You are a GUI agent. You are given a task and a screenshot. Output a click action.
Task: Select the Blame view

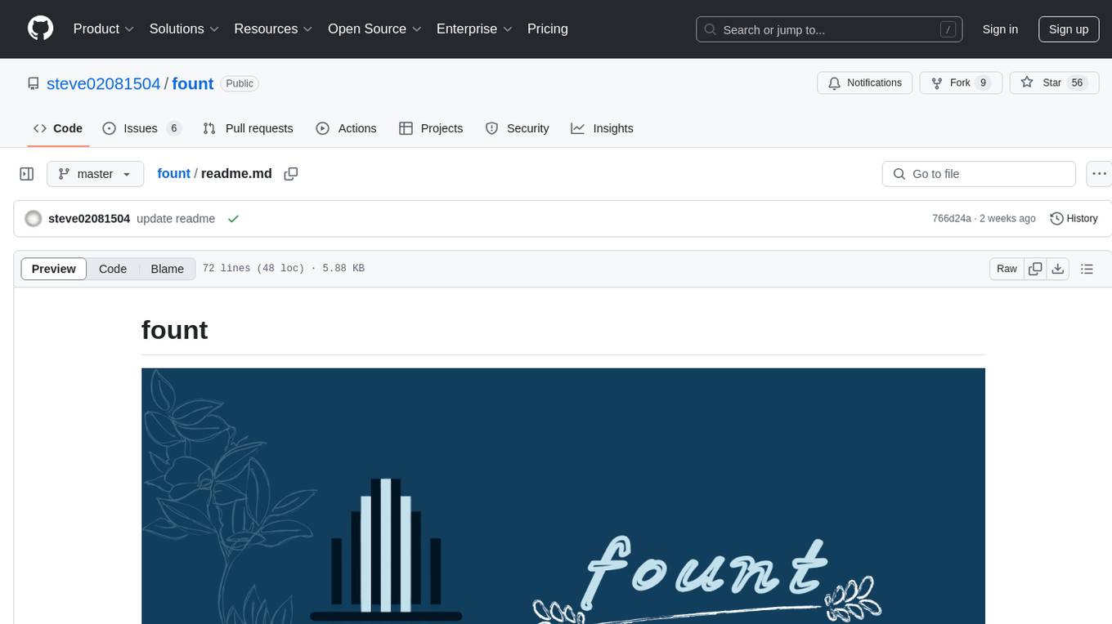(x=168, y=269)
